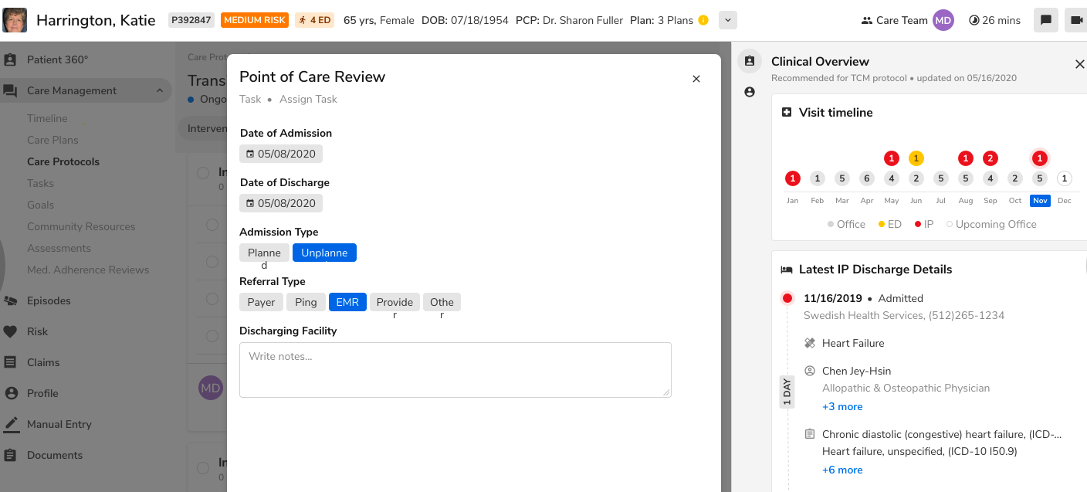
Task: Click the plan warning info icon
Action: click(x=703, y=20)
